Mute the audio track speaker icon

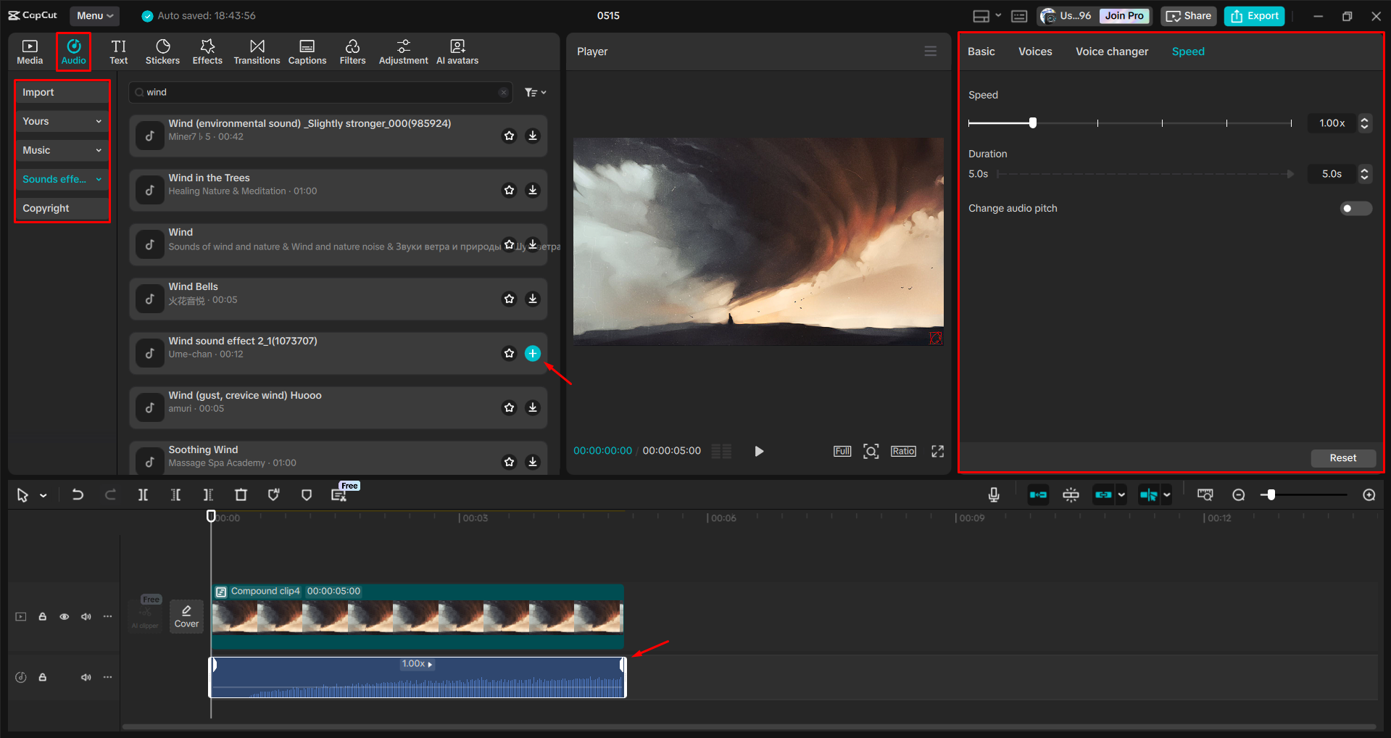pos(86,676)
